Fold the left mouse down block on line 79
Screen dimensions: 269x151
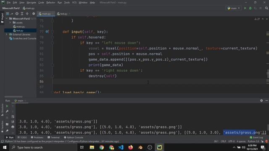point(52,43)
